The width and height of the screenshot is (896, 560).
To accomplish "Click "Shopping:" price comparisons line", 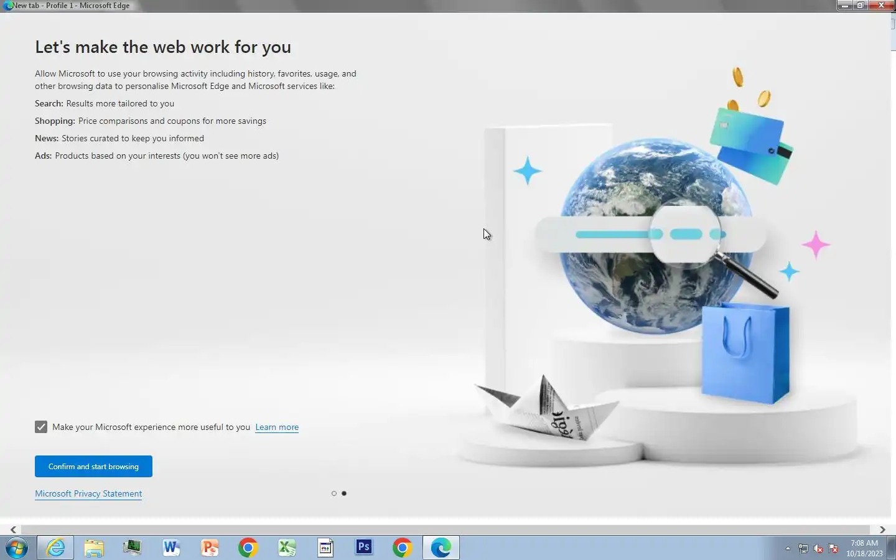I will pyautogui.click(x=151, y=121).
